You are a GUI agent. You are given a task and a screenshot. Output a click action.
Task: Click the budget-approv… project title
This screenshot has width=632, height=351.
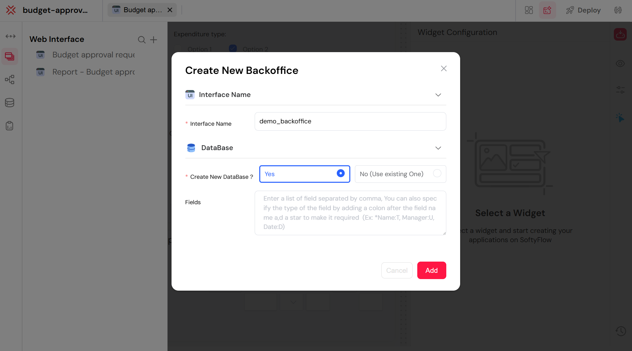[55, 10]
